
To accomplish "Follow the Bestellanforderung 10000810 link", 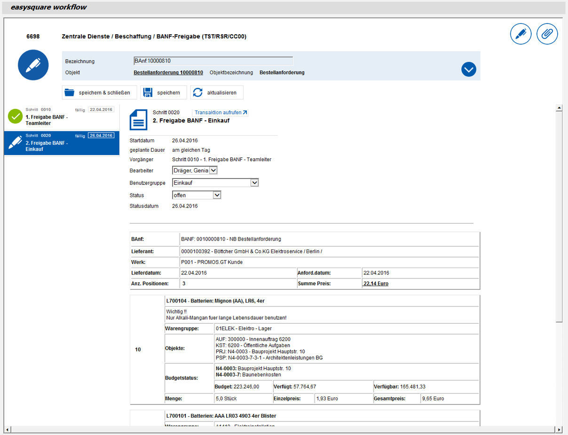I will pos(168,72).
